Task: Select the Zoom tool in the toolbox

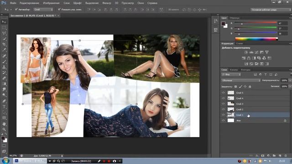Action: (4, 129)
